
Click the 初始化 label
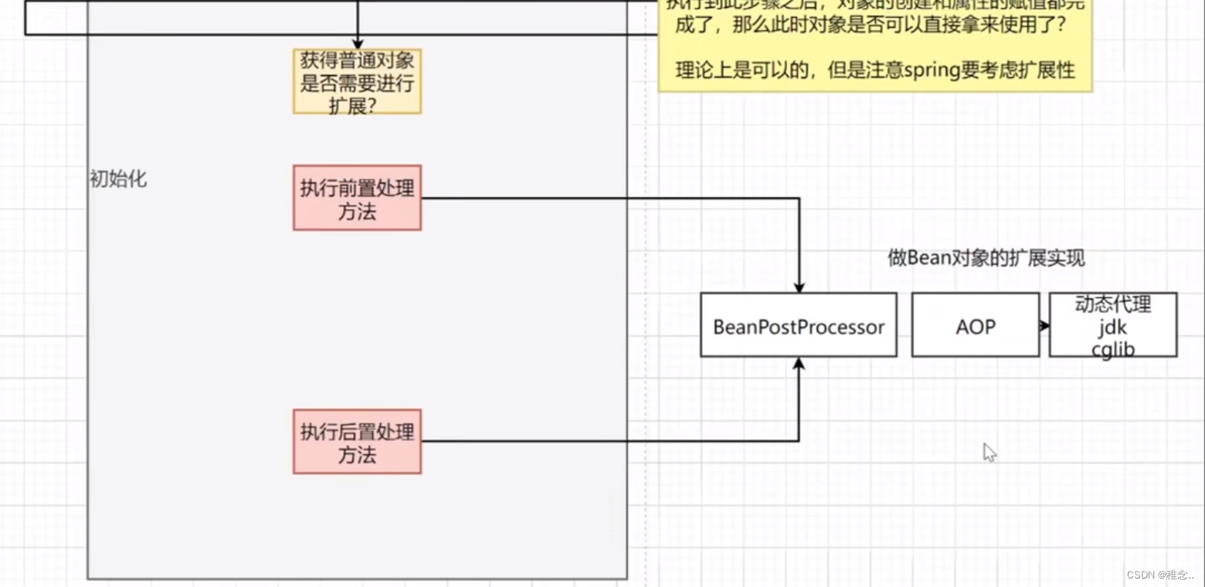(x=118, y=180)
